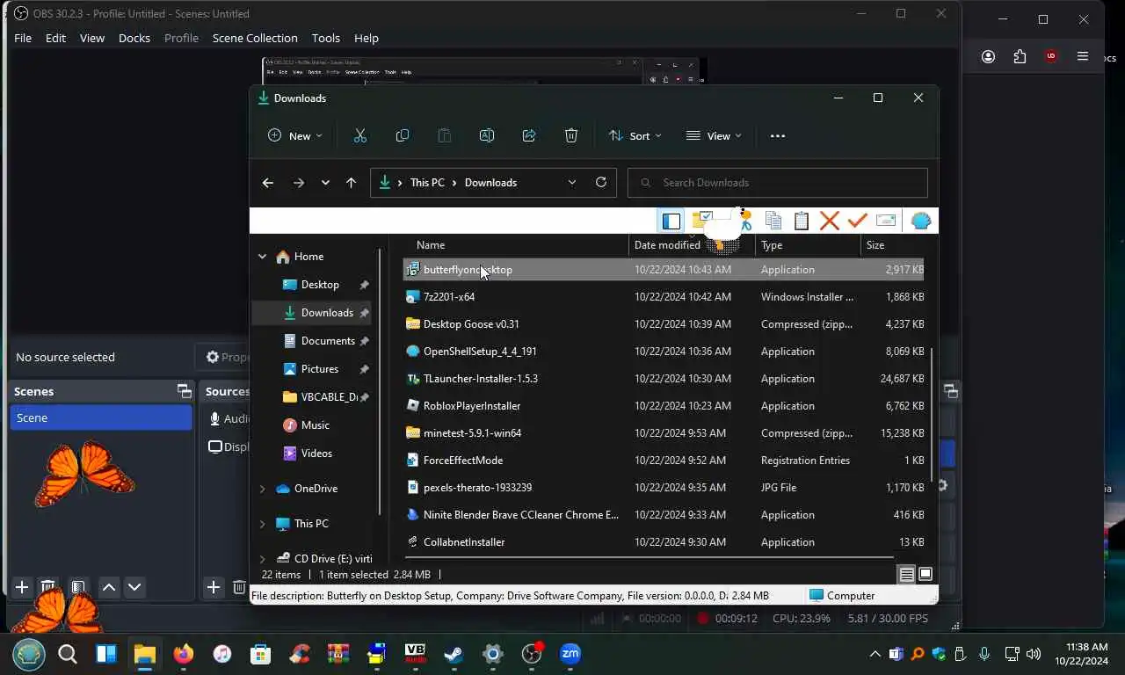Click the Share icon in Explorer command bar
The width and height of the screenshot is (1125, 675).
[529, 135]
